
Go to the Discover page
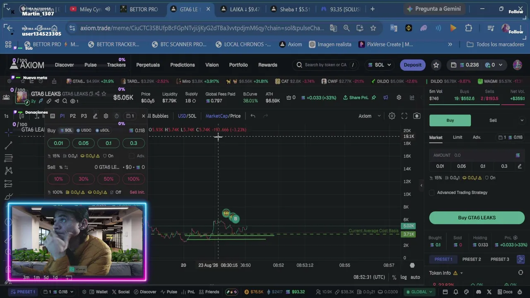(x=64, y=65)
